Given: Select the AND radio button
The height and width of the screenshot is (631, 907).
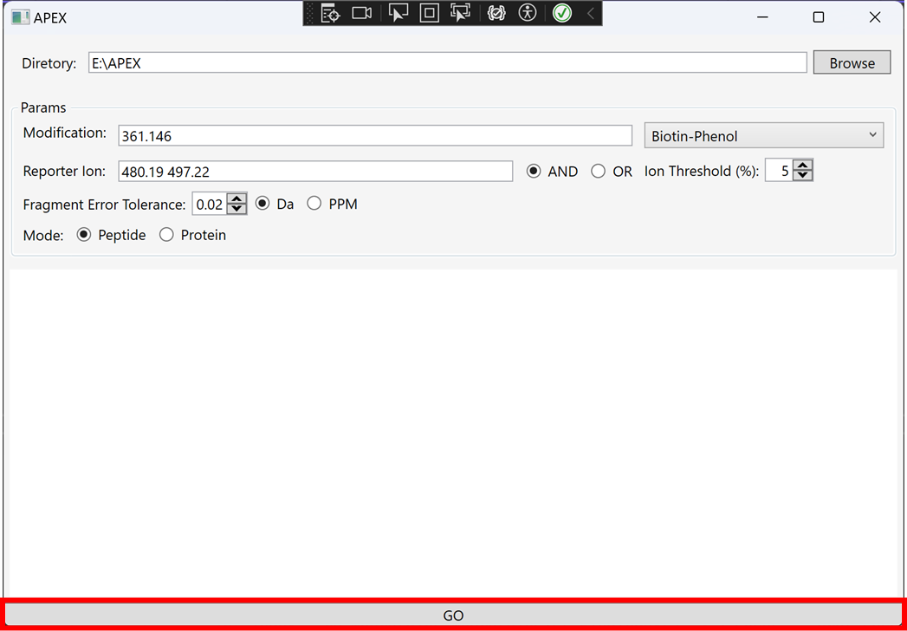Looking at the screenshot, I should [534, 172].
